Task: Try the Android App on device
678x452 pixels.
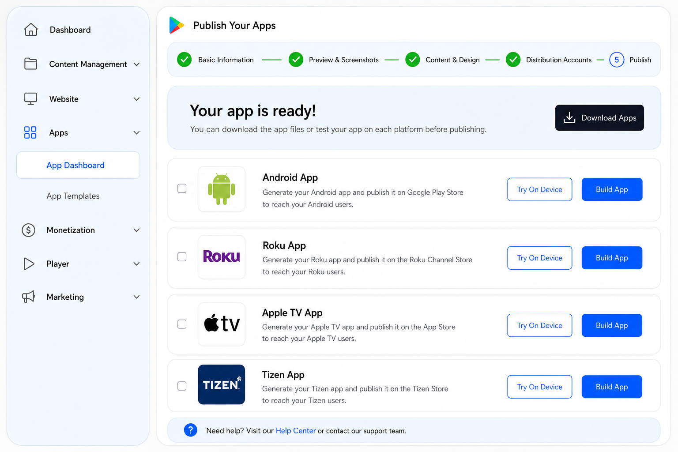Action: 539,189
